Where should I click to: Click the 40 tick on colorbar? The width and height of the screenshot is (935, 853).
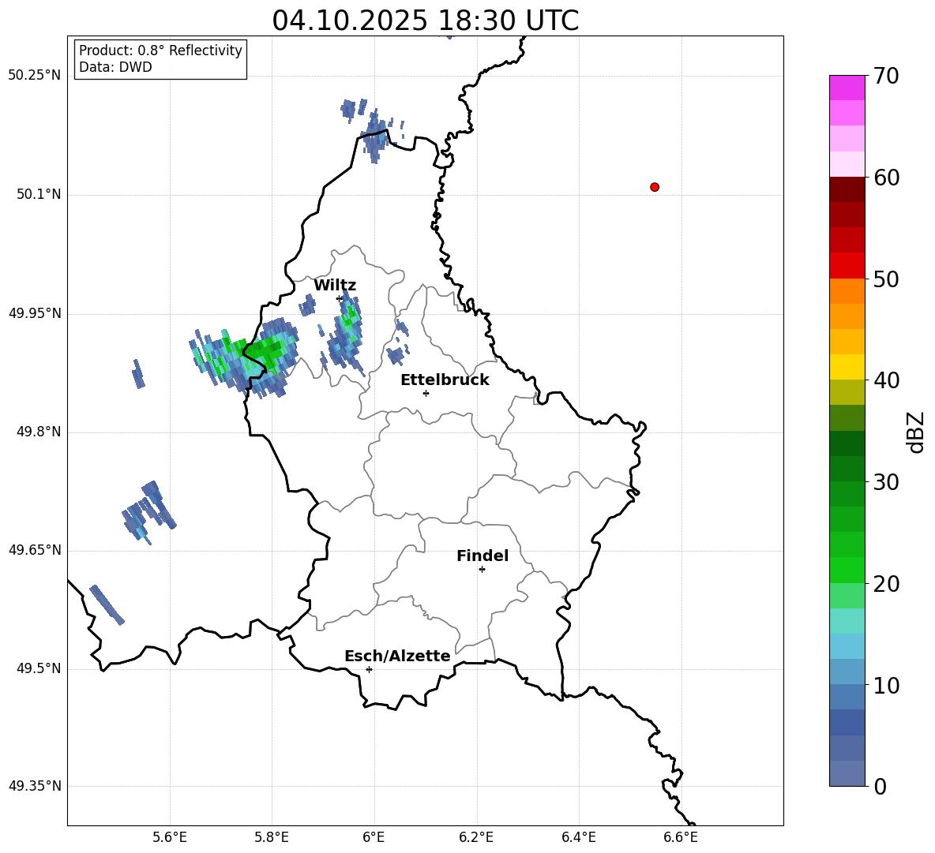click(886, 380)
